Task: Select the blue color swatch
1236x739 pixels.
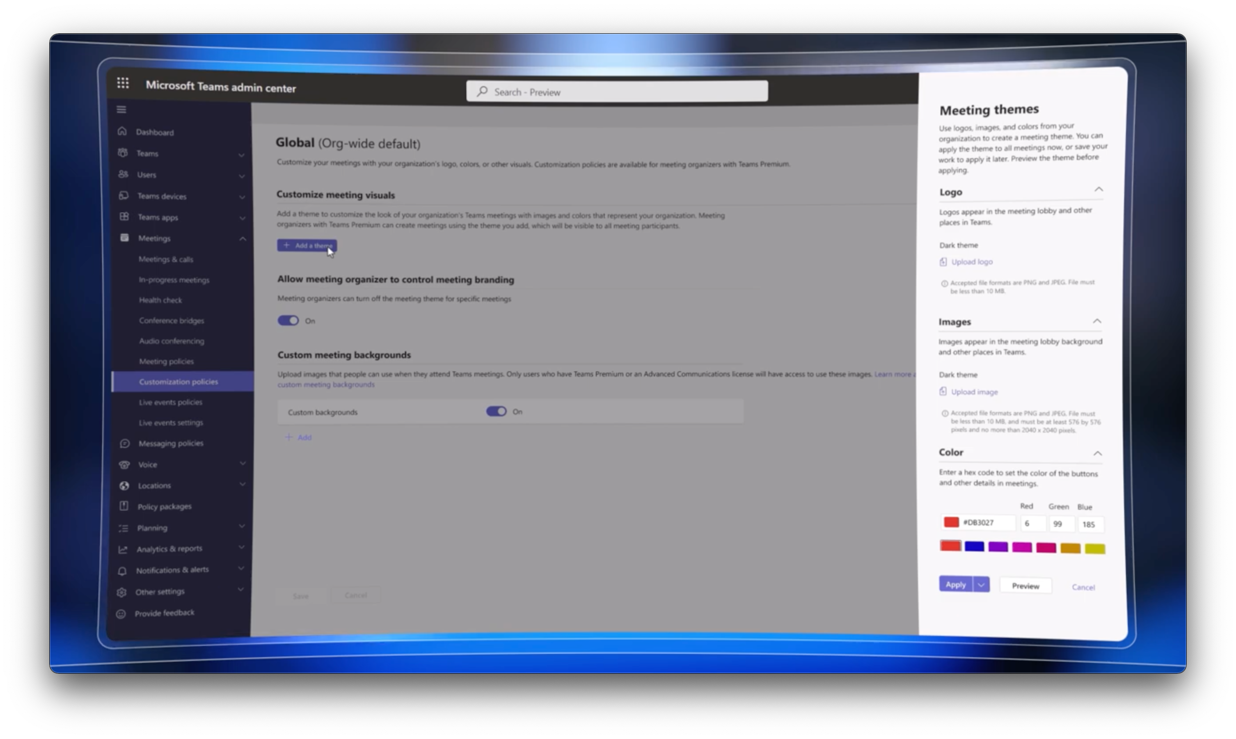Action: pyautogui.click(x=974, y=546)
